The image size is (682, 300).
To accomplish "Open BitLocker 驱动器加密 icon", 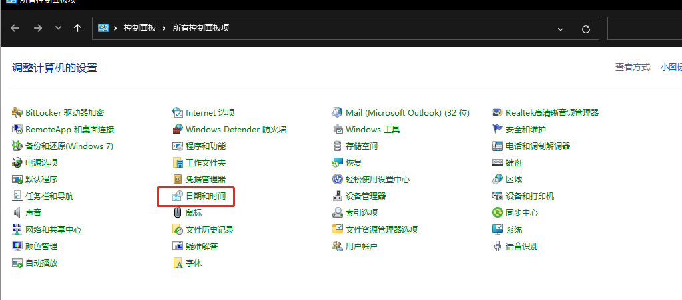I will click(x=17, y=113).
